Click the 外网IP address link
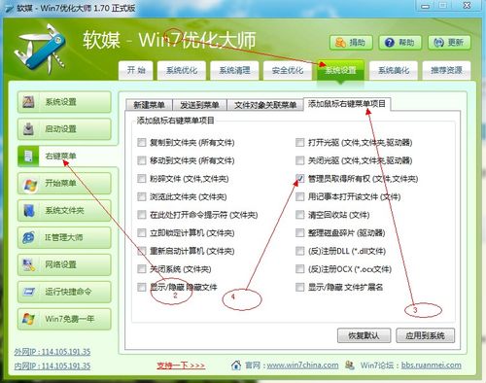 52,352
